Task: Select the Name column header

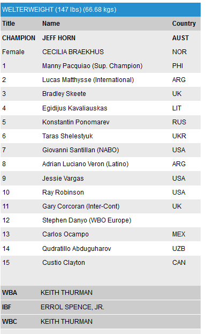Action: point(51,24)
